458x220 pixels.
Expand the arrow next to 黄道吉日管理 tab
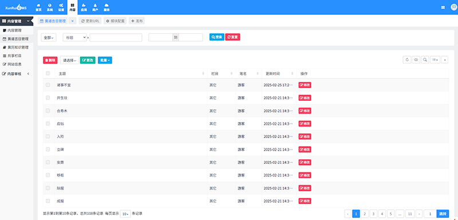(x=73, y=21)
